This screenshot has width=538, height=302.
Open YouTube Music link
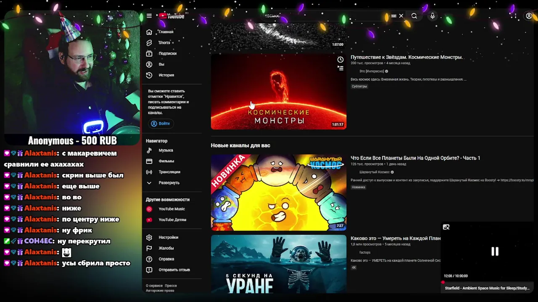click(x=171, y=209)
